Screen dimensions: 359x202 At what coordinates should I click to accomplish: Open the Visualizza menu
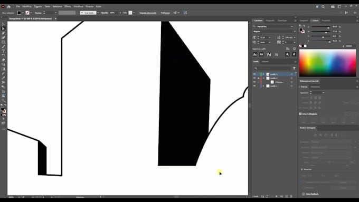pyautogui.click(x=78, y=6)
